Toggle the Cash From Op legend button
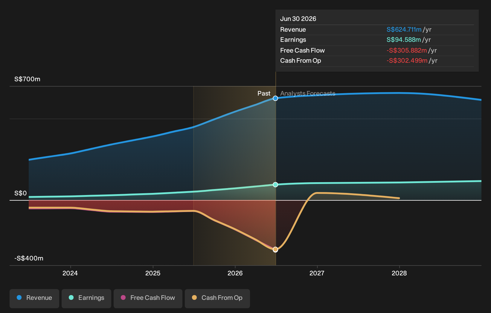The height and width of the screenshot is (313, 491). (217, 298)
